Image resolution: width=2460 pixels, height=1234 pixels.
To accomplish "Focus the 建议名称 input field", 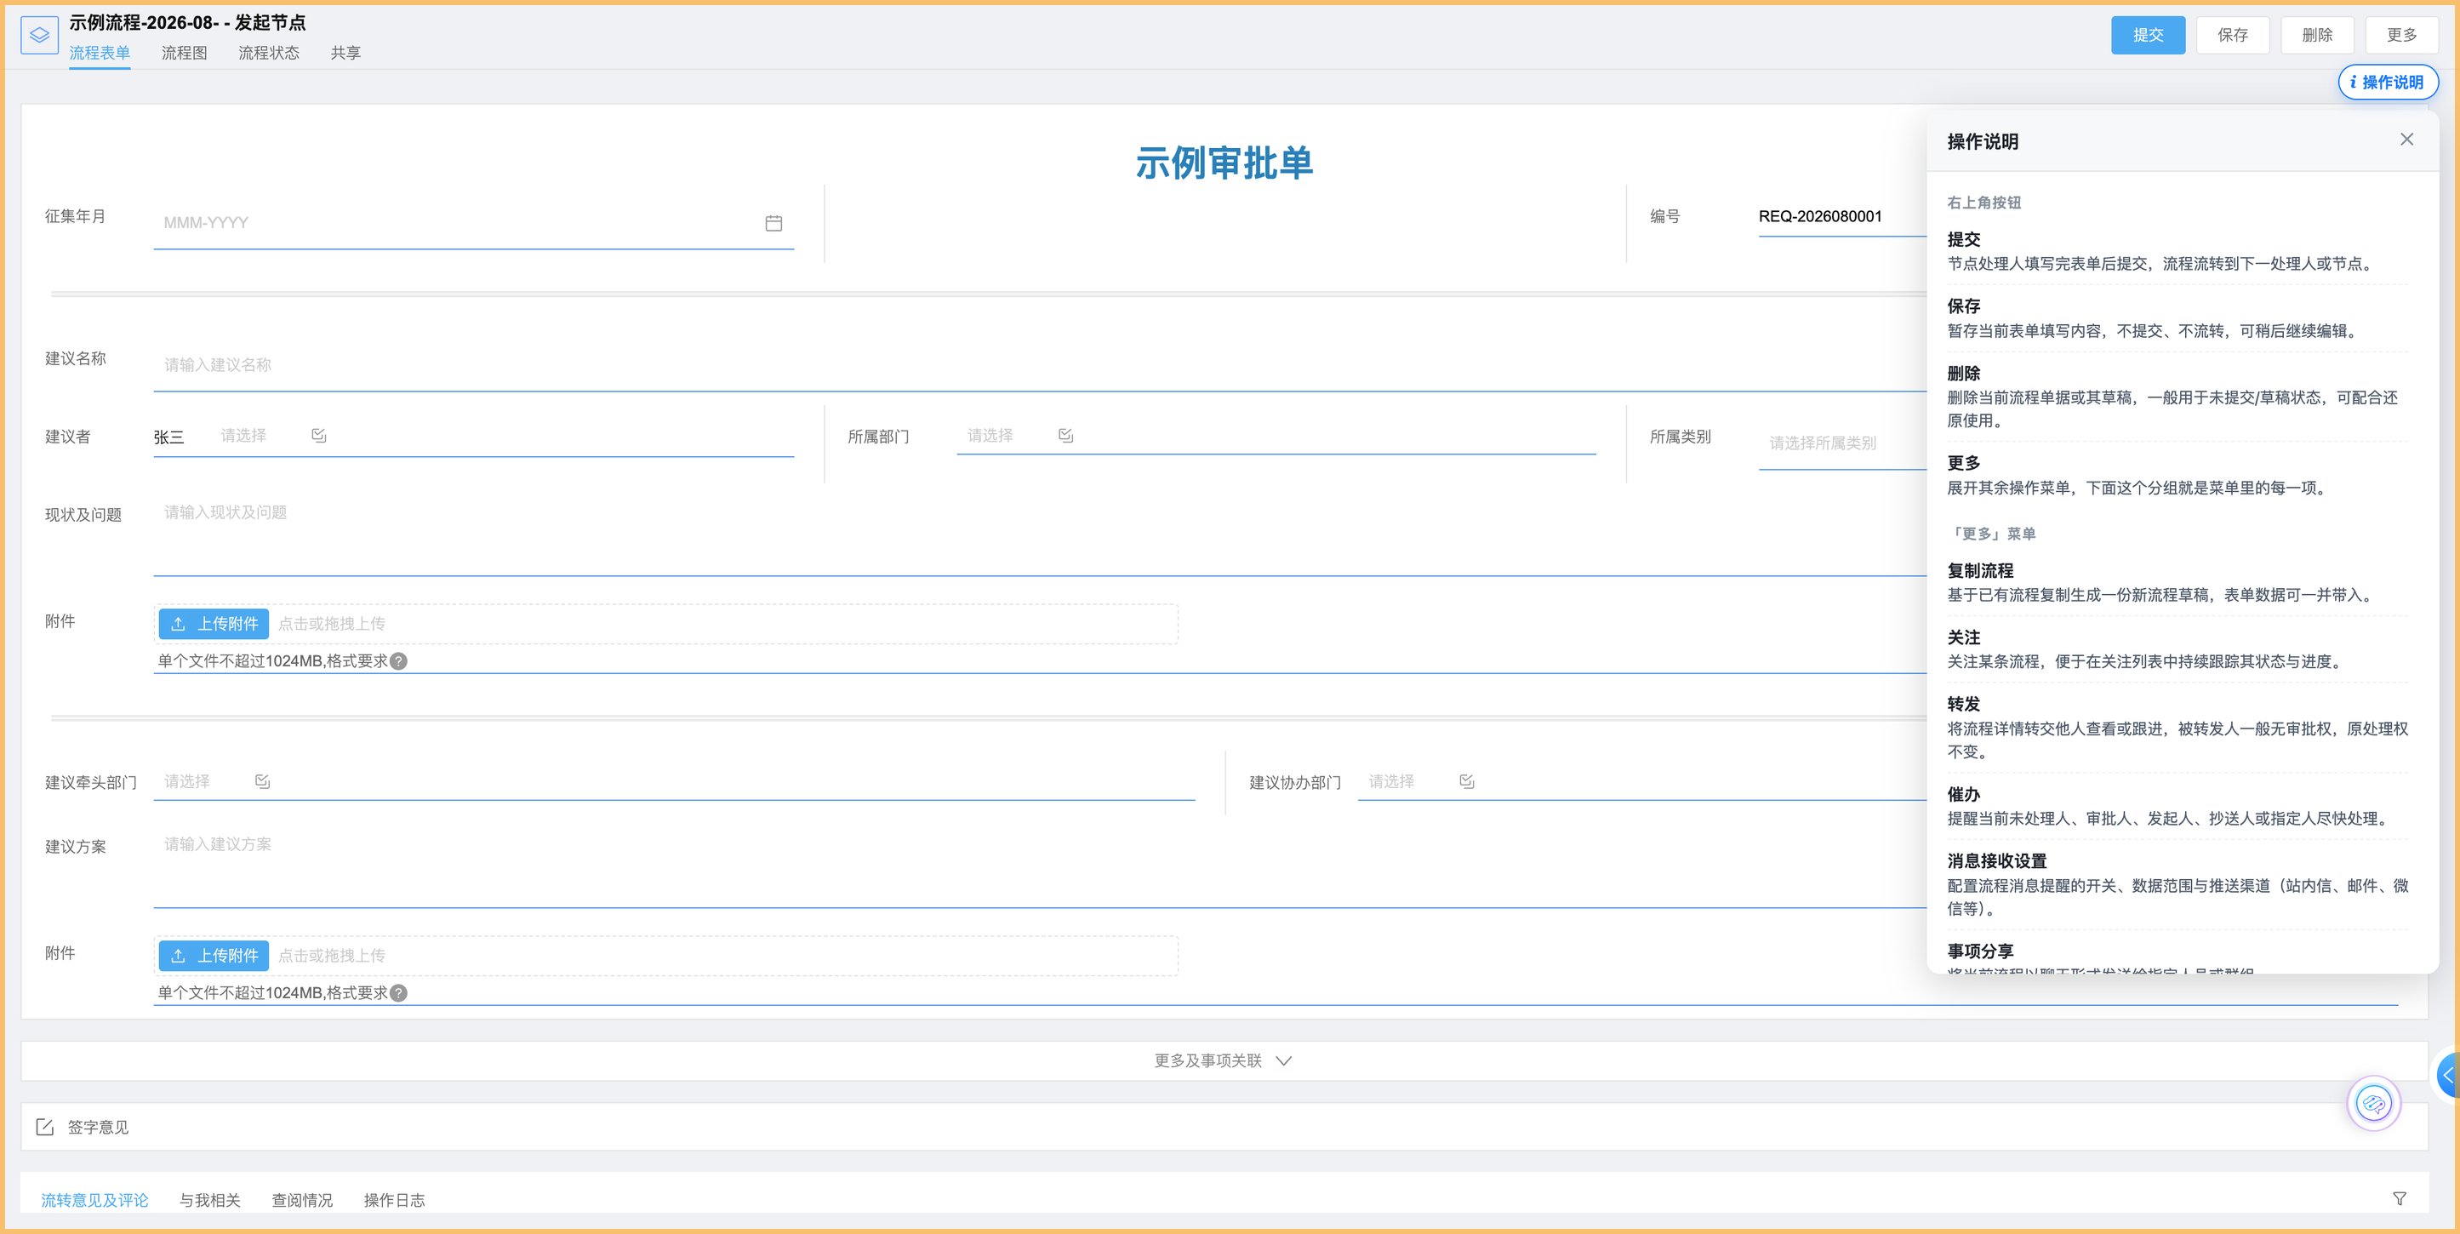I will 1039,365.
